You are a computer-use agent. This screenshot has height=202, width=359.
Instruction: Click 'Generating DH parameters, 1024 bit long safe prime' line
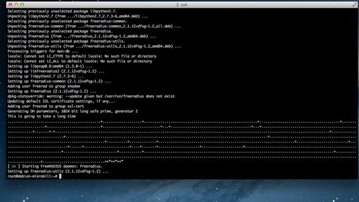(72, 111)
